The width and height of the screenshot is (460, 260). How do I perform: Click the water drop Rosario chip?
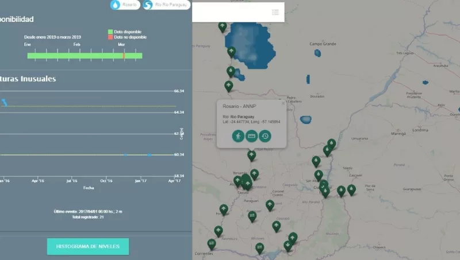point(125,5)
